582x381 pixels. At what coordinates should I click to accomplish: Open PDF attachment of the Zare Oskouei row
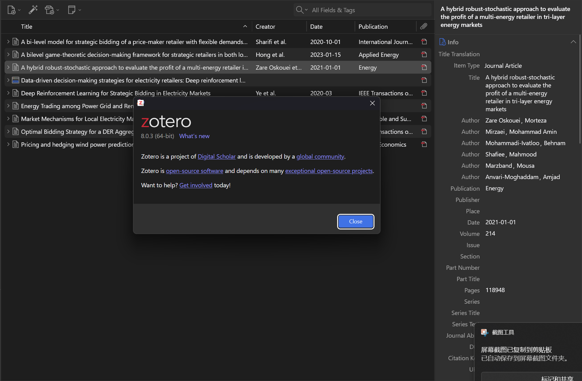[x=424, y=67]
